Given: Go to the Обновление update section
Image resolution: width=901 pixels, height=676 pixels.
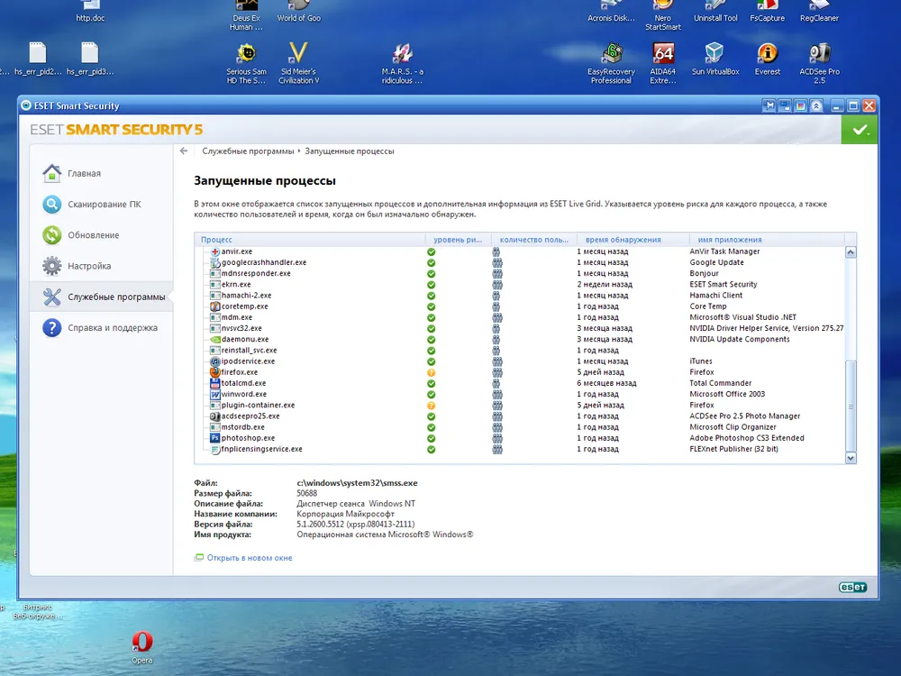Looking at the screenshot, I should point(93,235).
